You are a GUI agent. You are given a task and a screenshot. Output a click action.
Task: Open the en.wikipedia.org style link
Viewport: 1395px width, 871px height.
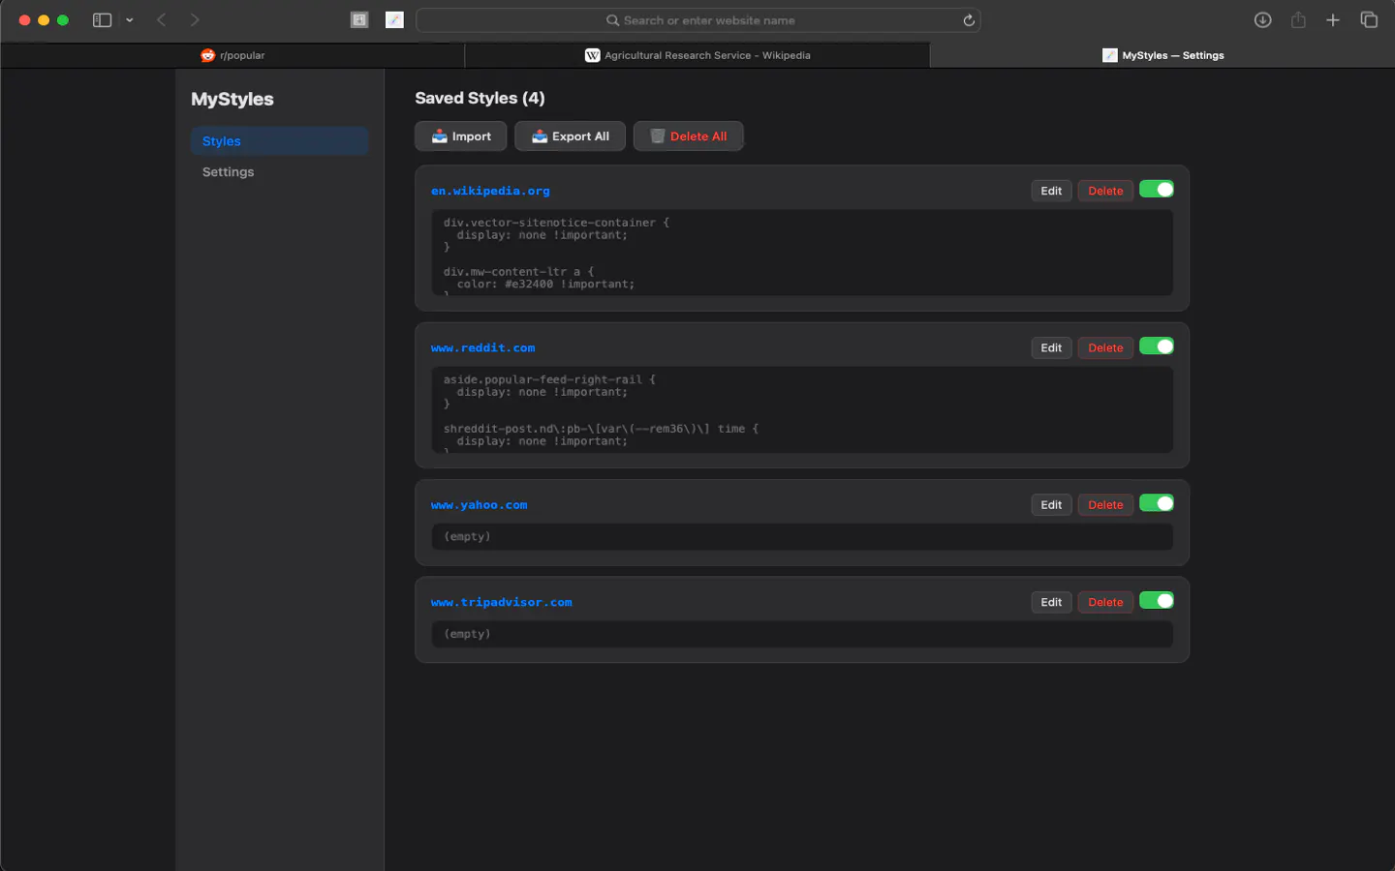[x=490, y=191]
